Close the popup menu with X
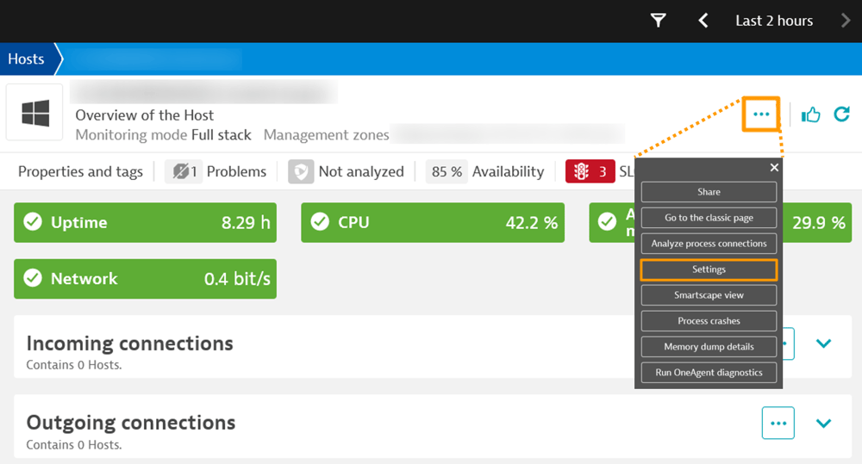Viewport: 862px width, 464px height. coord(774,168)
